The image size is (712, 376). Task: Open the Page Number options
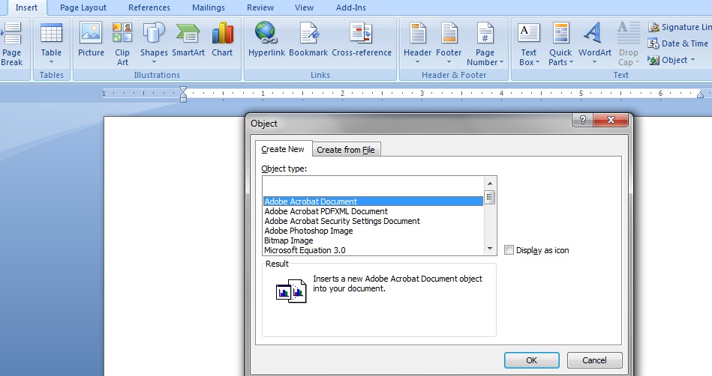485,44
